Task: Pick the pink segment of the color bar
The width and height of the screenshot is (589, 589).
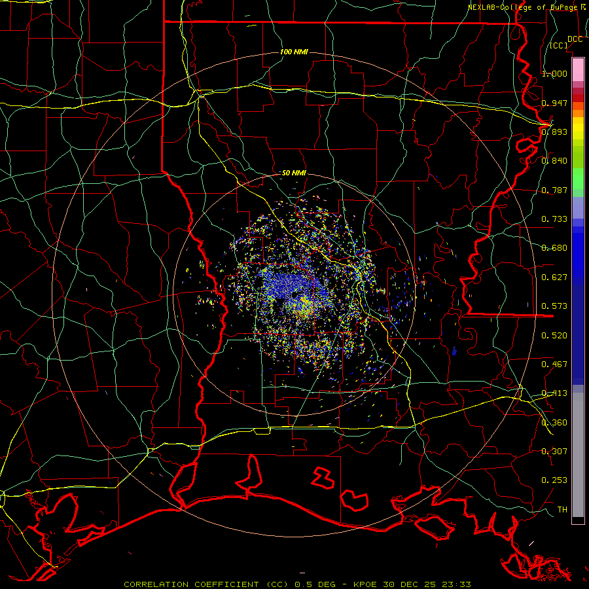Action: pyautogui.click(x=578, y=70)
